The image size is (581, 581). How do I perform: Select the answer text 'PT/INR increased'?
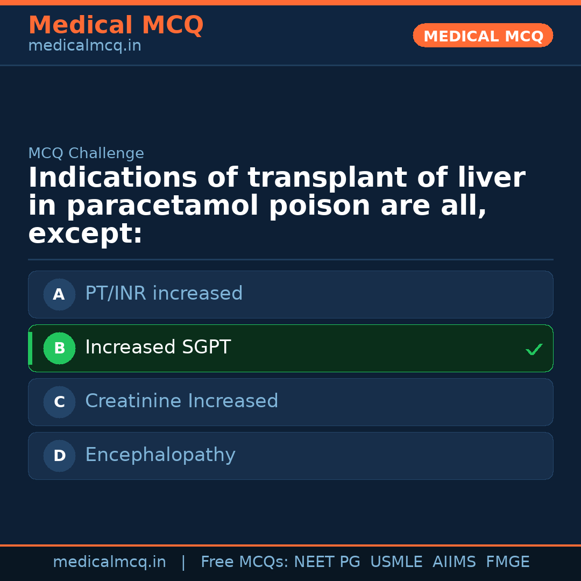[x=164, y=294]
